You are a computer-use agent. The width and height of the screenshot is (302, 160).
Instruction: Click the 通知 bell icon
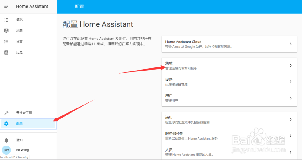coord(6,140)
